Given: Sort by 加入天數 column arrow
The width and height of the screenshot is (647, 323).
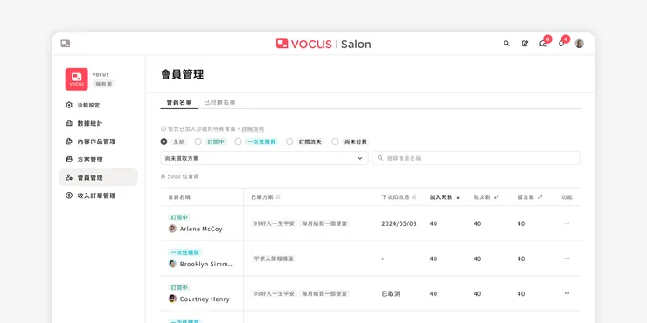Looking at the screenshot, I should pos(458,197).
